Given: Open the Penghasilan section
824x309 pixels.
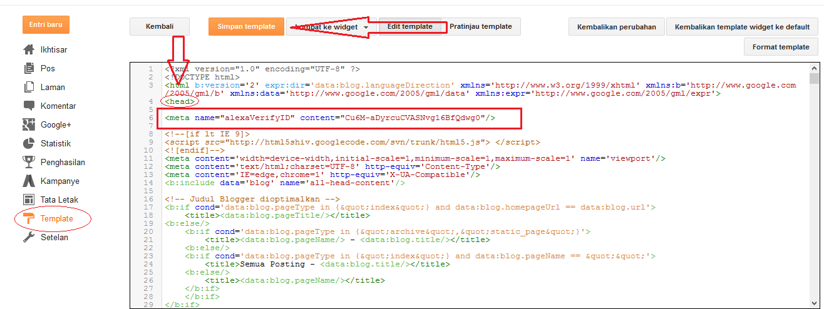Looking at the screenshot, I should [x=63, y=163].
